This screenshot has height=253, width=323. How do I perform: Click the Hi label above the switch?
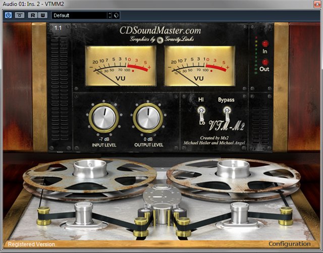click(x=201, y=99)
